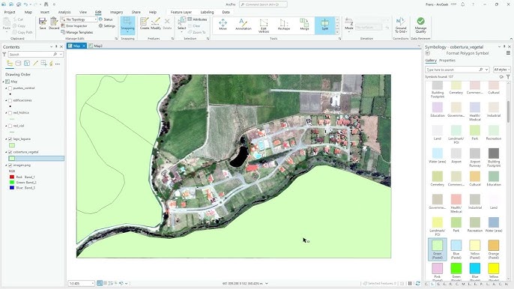The height and width of the screenshot is (289, 514).
Task: Open the All styles dropdown
Action: click(x=501, y=70)
